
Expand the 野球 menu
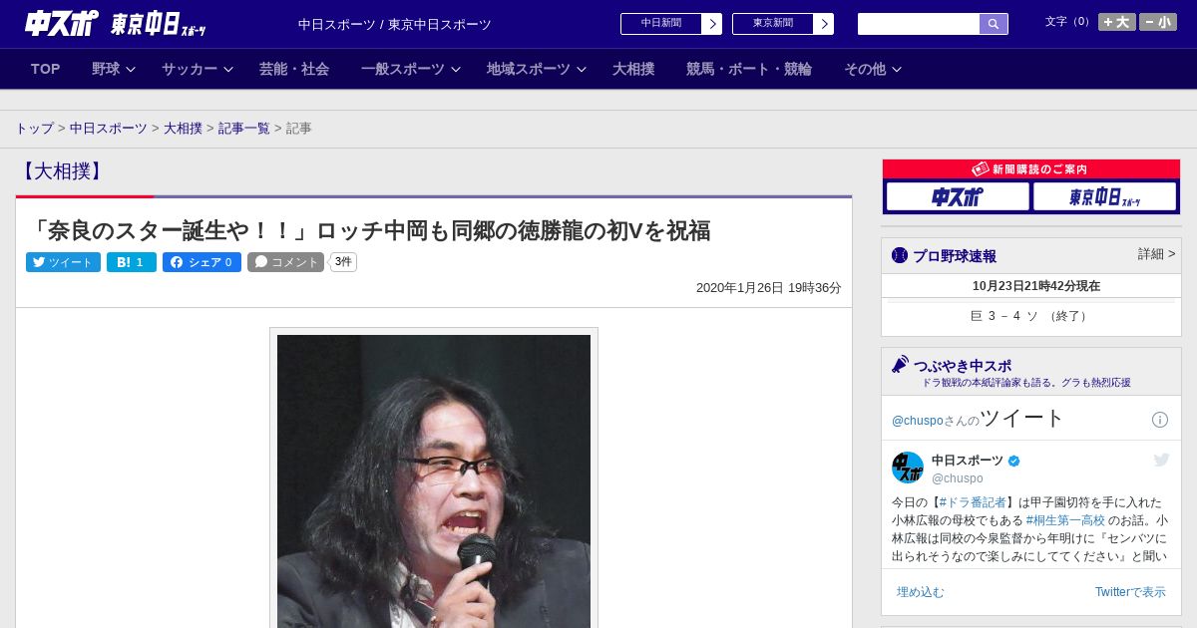tap(114, 69)
